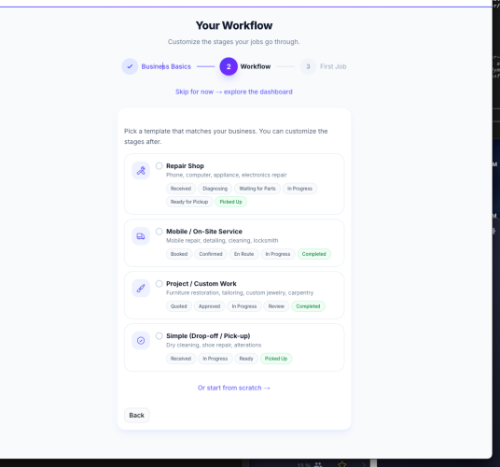
Task: Click the Project / Custom Work title
Action: pyautogui.click(x=201, y=284)
